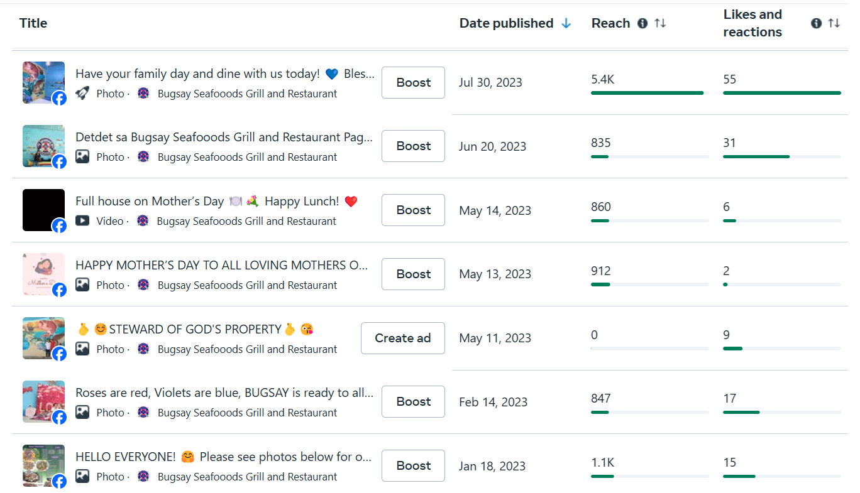Open the black Mother's Day video thumbnail

tap(43, 210)
